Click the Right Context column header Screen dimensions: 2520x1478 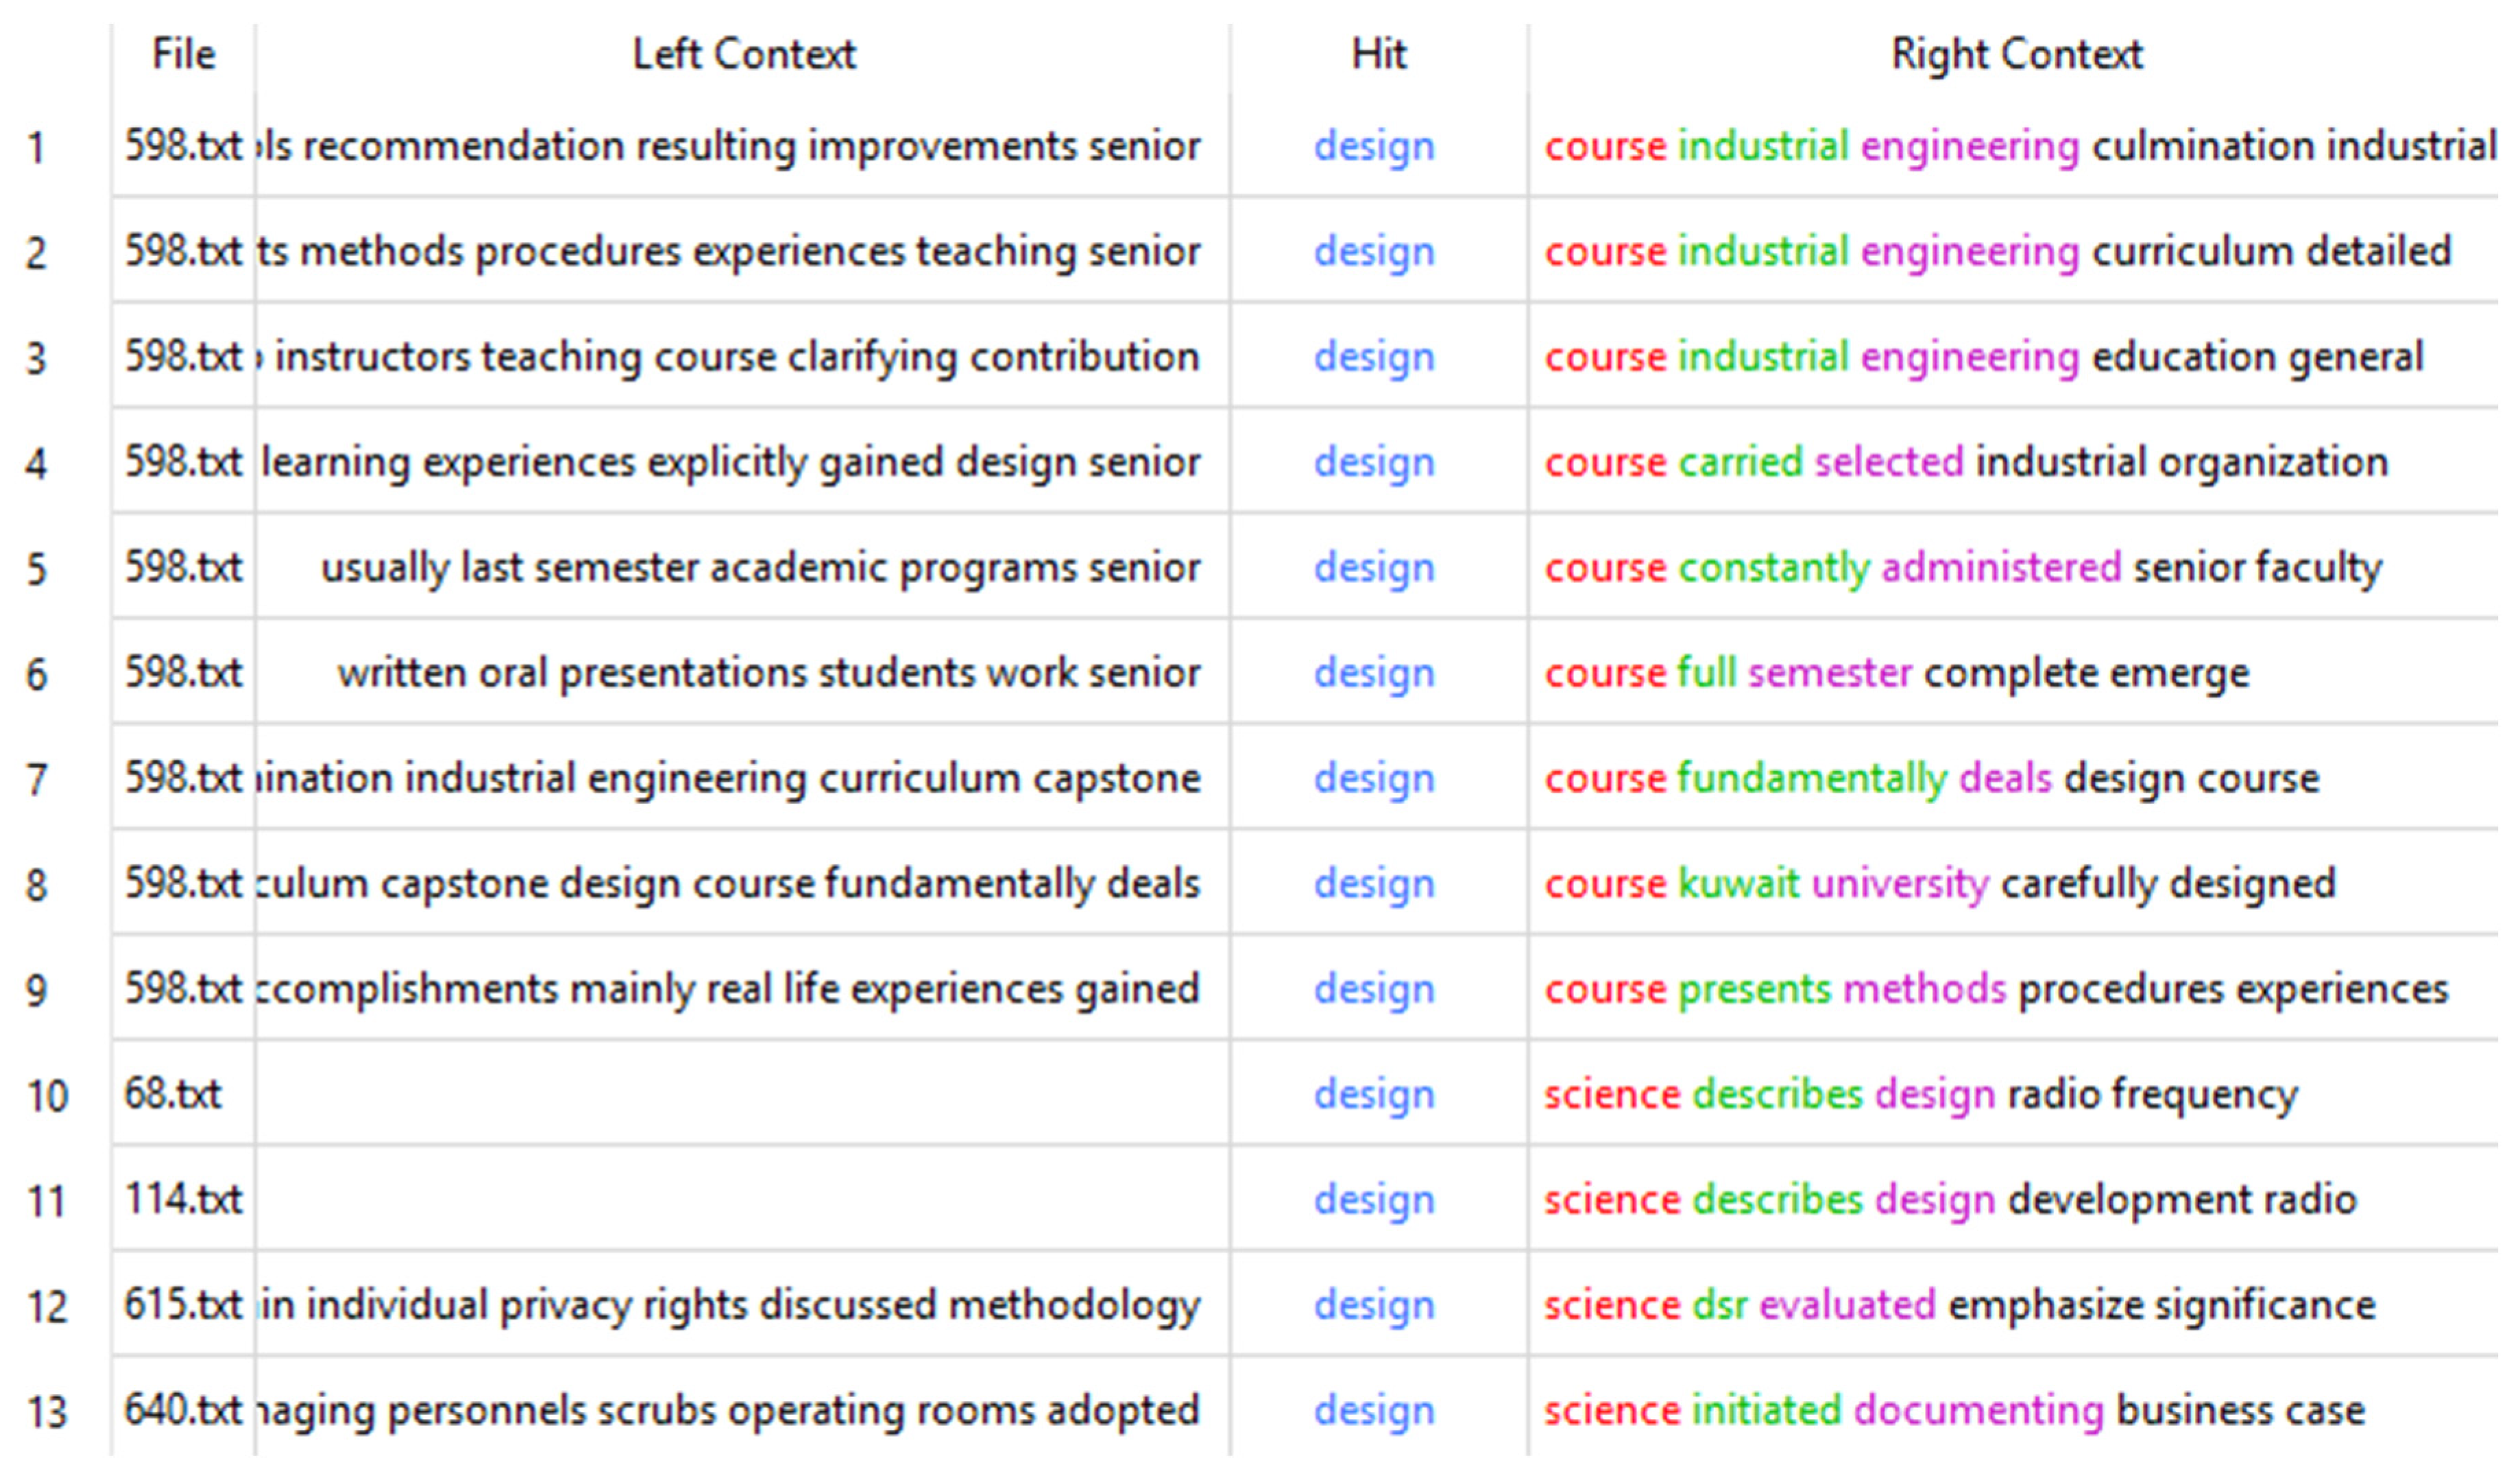click(2016, 55)
